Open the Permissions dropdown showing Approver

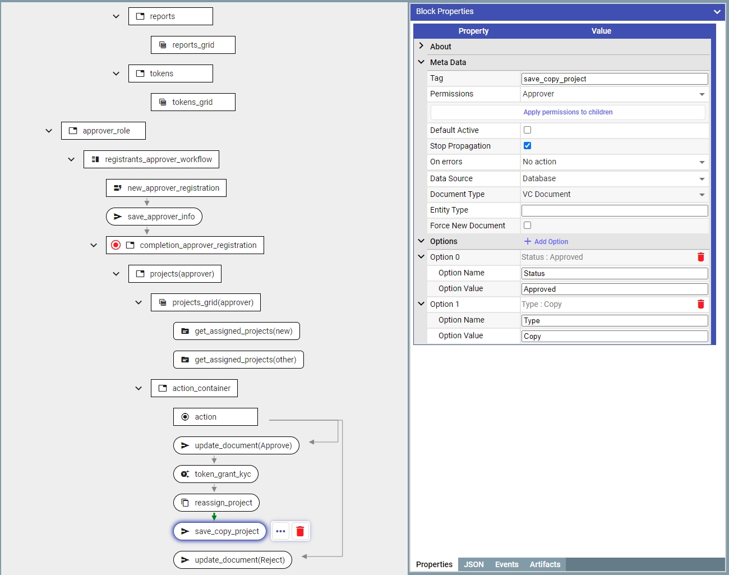pos(613,94)
